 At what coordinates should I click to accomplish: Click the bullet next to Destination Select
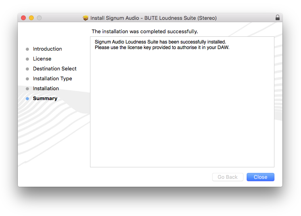tap(27, 69)
